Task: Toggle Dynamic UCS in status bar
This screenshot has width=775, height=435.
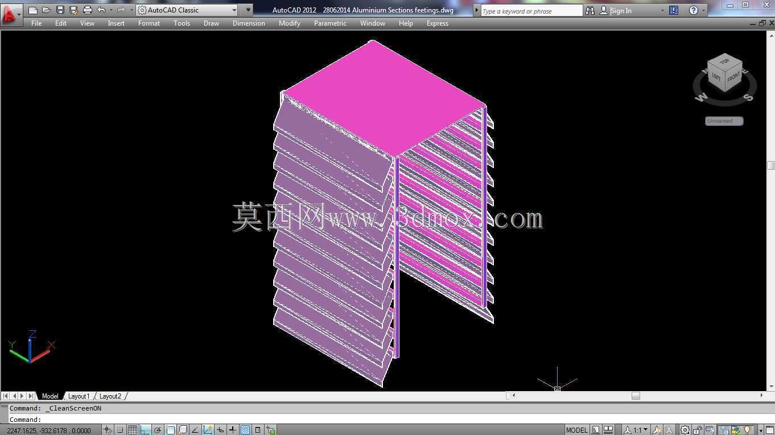Action: point(208,430)
